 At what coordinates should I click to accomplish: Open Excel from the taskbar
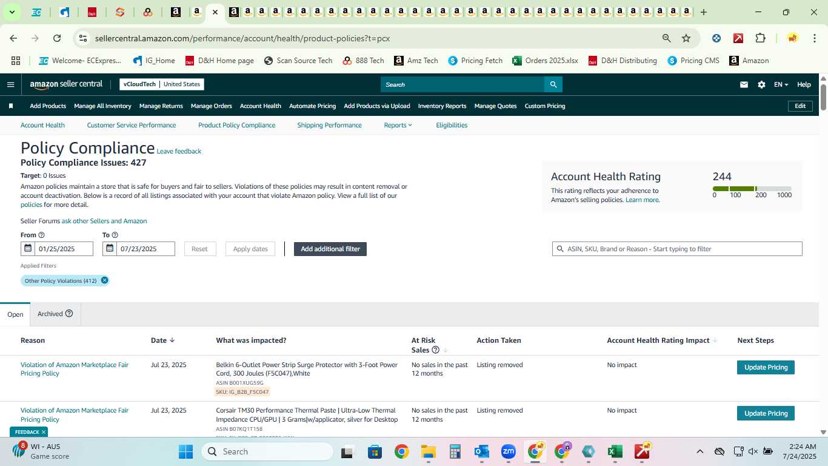615,451
